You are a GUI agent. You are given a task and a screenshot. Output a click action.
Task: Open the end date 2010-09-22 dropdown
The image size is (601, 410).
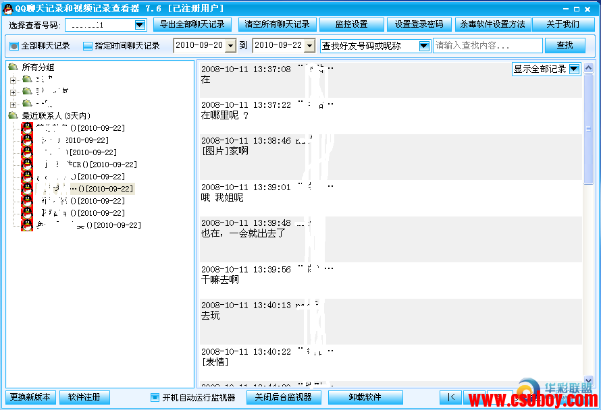pyautogui.click(x=310, y=46)
